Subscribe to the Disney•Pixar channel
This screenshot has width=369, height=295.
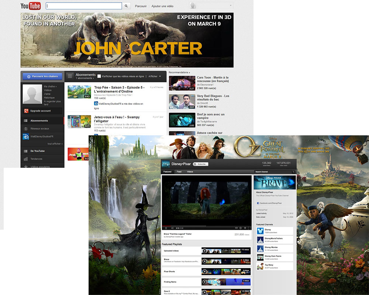click(200, 164)
